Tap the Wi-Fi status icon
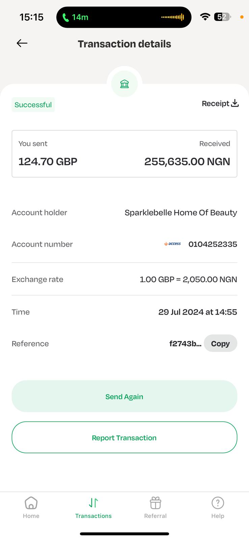Screen dimensions: 249x540 tap(205, 17)
